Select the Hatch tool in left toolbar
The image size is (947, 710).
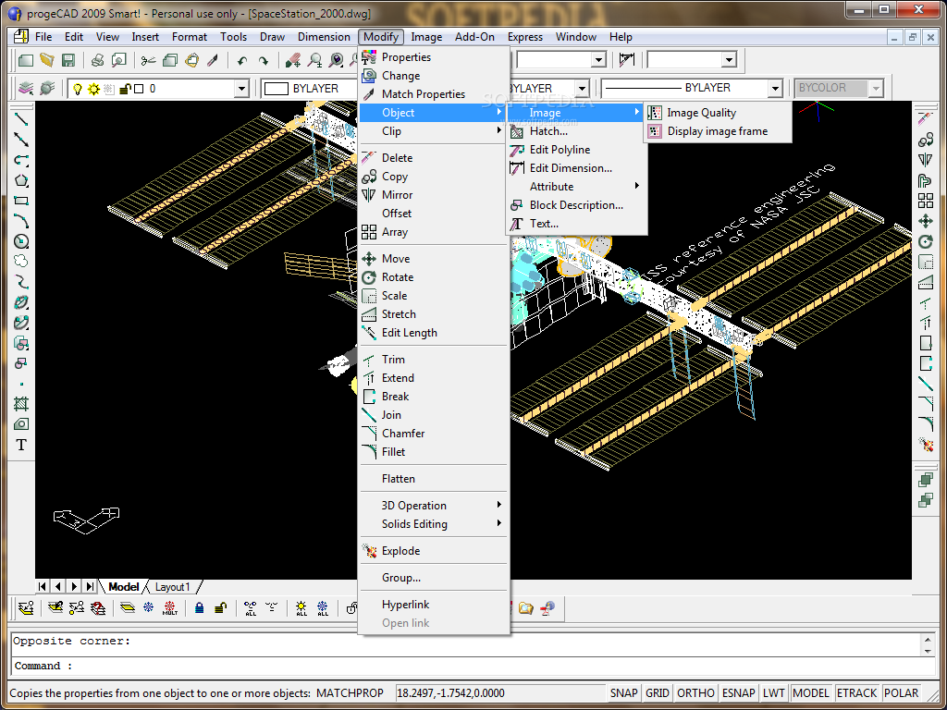pos(21,403)
